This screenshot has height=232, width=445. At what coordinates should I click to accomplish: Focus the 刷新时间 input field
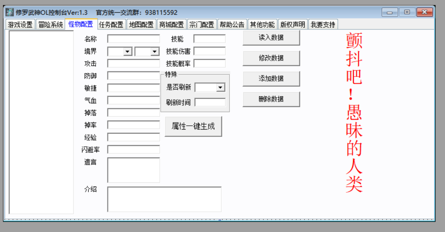click(210, 102)
